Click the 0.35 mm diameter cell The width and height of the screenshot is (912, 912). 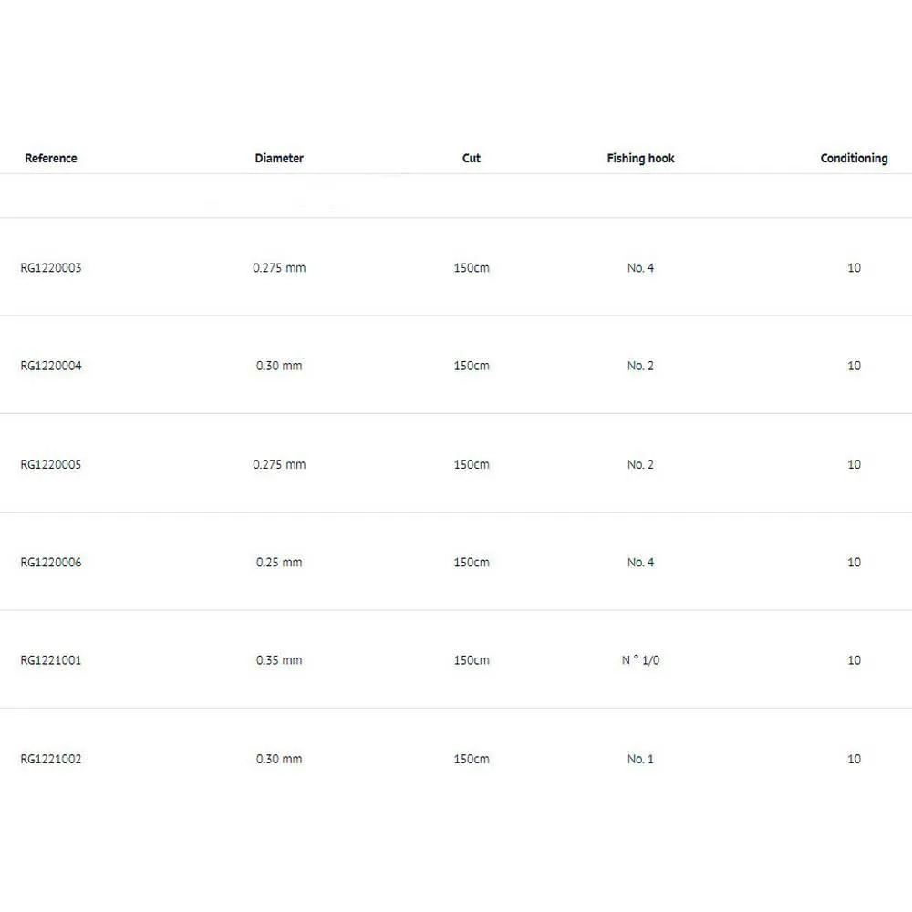[x=279, y=660]
